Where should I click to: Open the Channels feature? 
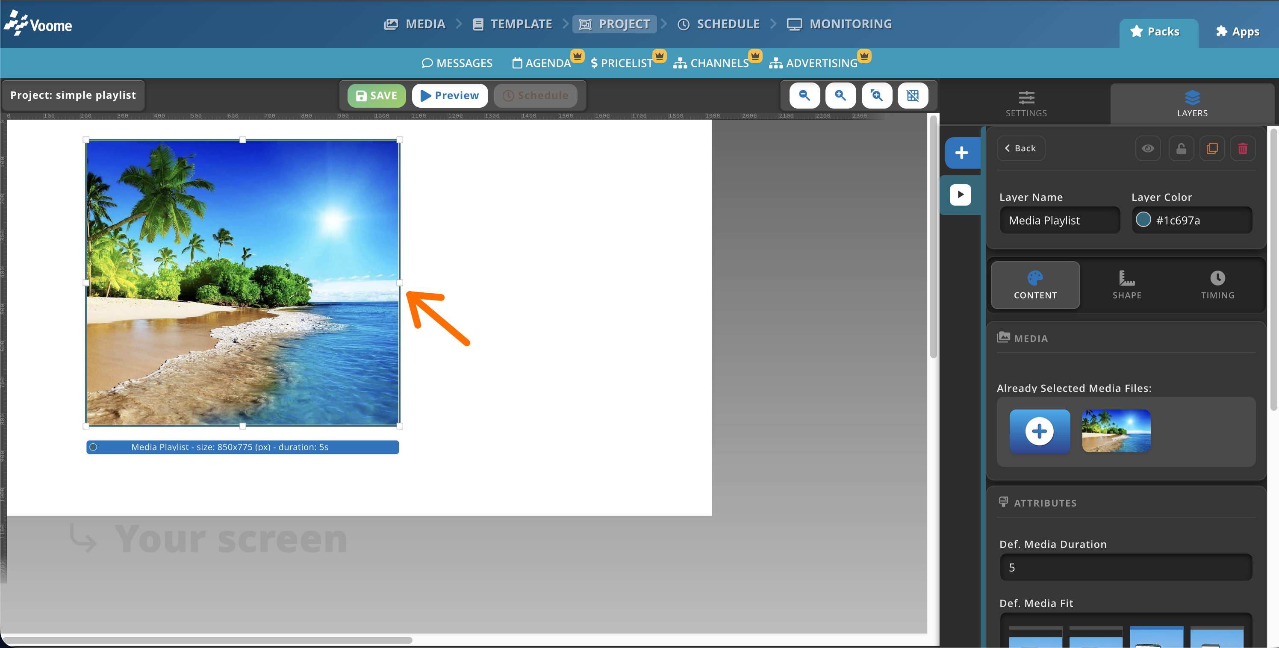tap(710, 63)
